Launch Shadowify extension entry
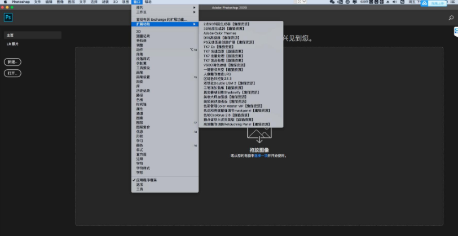 (x=241, y=92)
